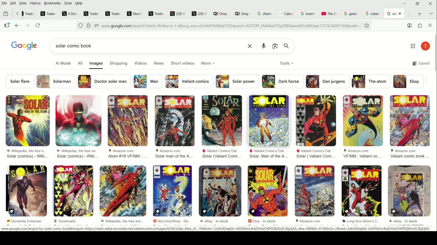
Task: Open the Dynamite Entertainment Solar image
Action: pyautogui.click(x=26, y=191)
